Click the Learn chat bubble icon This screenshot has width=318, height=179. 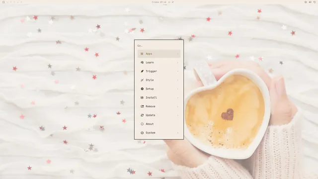tap(142, 63)
